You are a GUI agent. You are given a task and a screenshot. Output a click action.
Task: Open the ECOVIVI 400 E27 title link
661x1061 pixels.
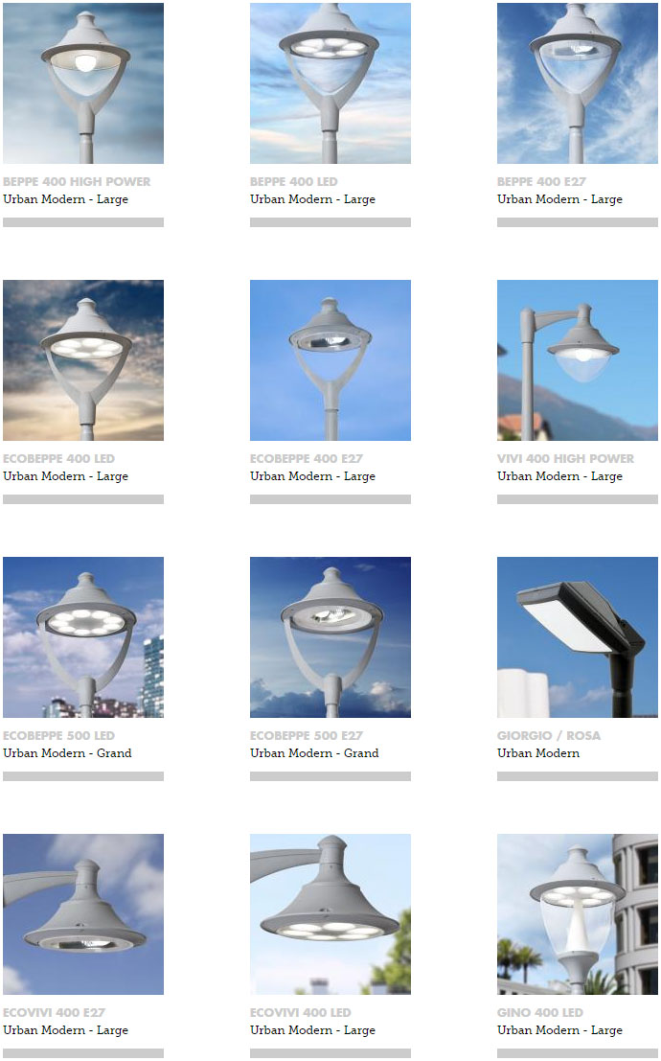point(54,1013)
